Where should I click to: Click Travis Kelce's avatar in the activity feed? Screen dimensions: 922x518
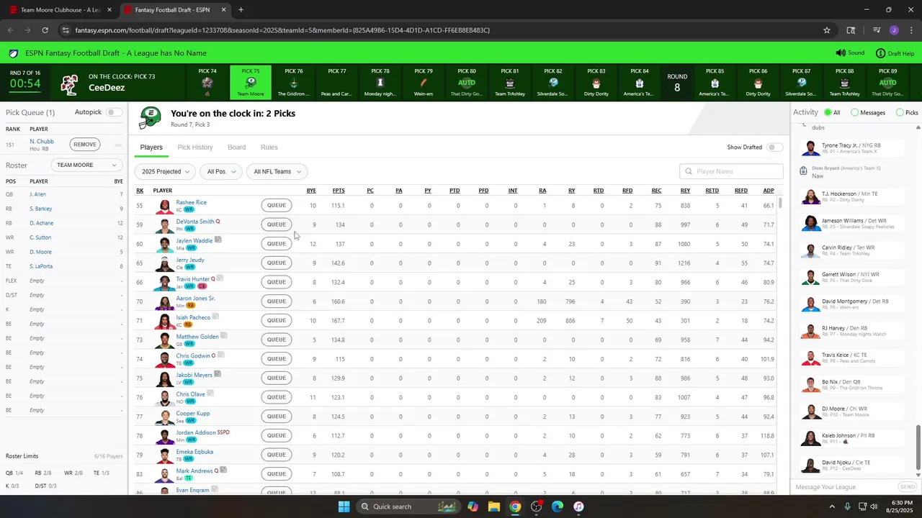pyautogui.click(x=811, y=358)
